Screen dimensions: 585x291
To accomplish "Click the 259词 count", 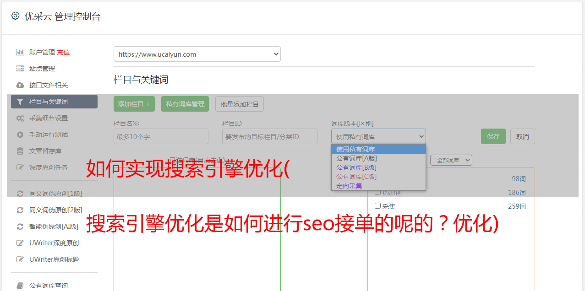I will 517,206.
